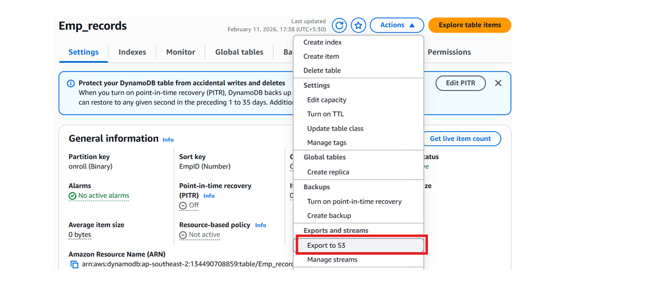This screenshot has width=654, height=290.
Task: Switch to the Settings tab
Action: pyautogui.click(x=84, y=52)
